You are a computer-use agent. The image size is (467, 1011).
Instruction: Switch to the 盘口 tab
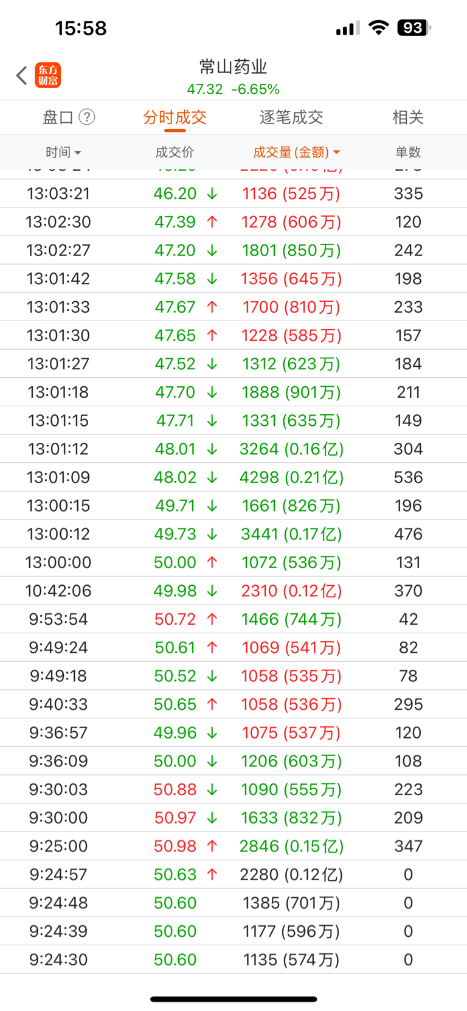coord(58,117)
